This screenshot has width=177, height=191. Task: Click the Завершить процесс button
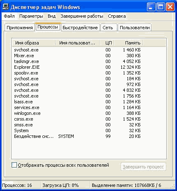(143, 167)
